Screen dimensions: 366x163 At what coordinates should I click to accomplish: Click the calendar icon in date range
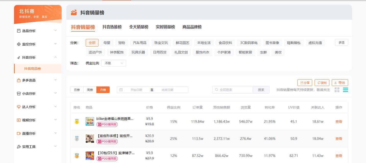tap(121, 90)
